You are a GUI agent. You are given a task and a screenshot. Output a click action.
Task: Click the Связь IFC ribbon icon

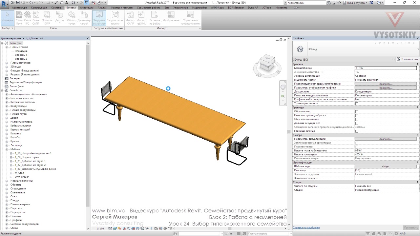28,18
